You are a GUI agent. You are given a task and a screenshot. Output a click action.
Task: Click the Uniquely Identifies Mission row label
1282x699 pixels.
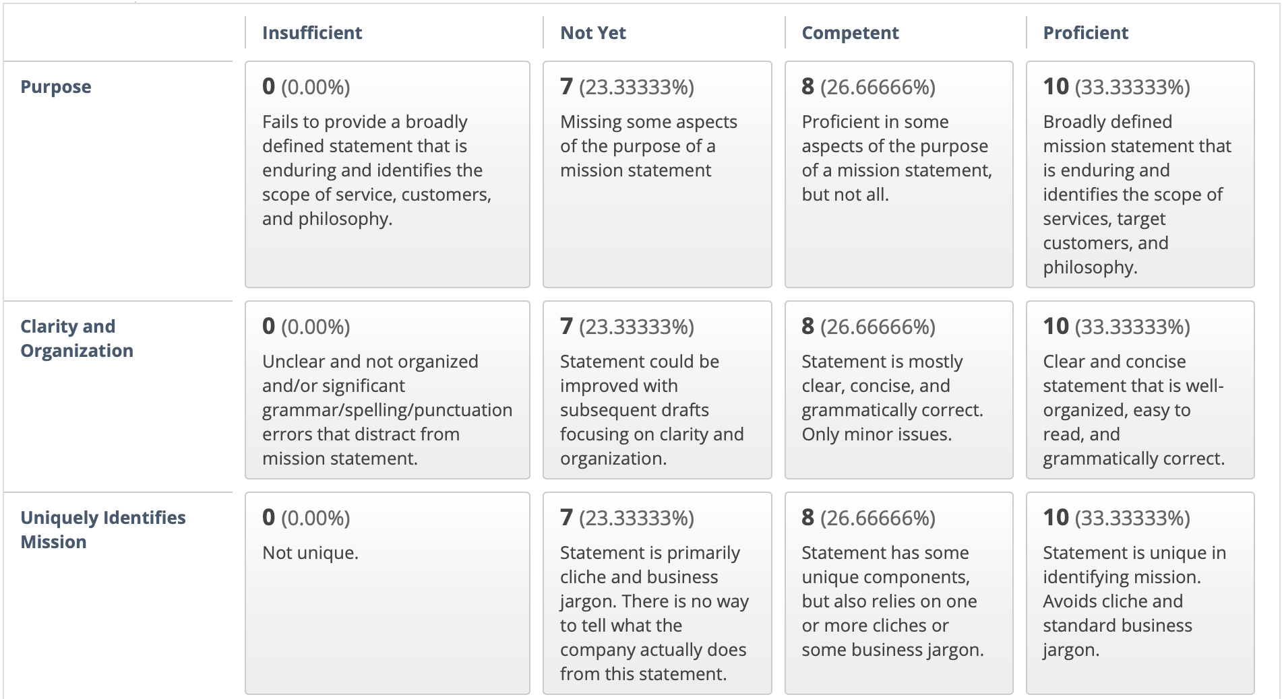(x=103, y=530)
